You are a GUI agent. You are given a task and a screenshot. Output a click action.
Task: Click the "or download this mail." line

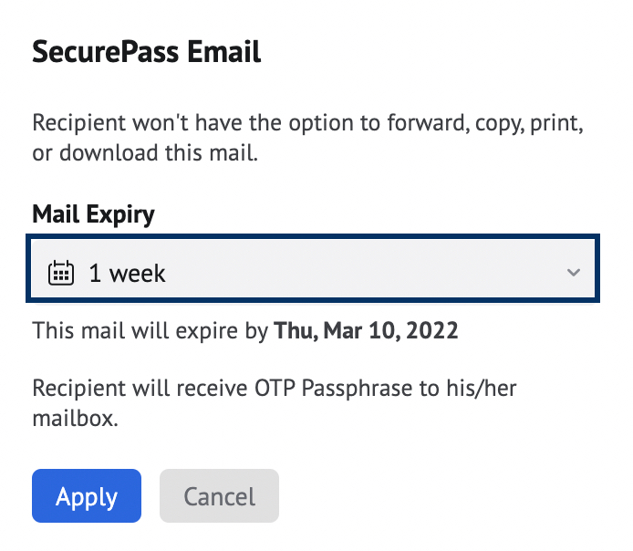pos(146,153)
